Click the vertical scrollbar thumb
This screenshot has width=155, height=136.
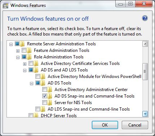pos(145,71)
